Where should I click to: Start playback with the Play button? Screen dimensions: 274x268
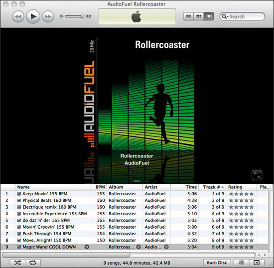33,16
